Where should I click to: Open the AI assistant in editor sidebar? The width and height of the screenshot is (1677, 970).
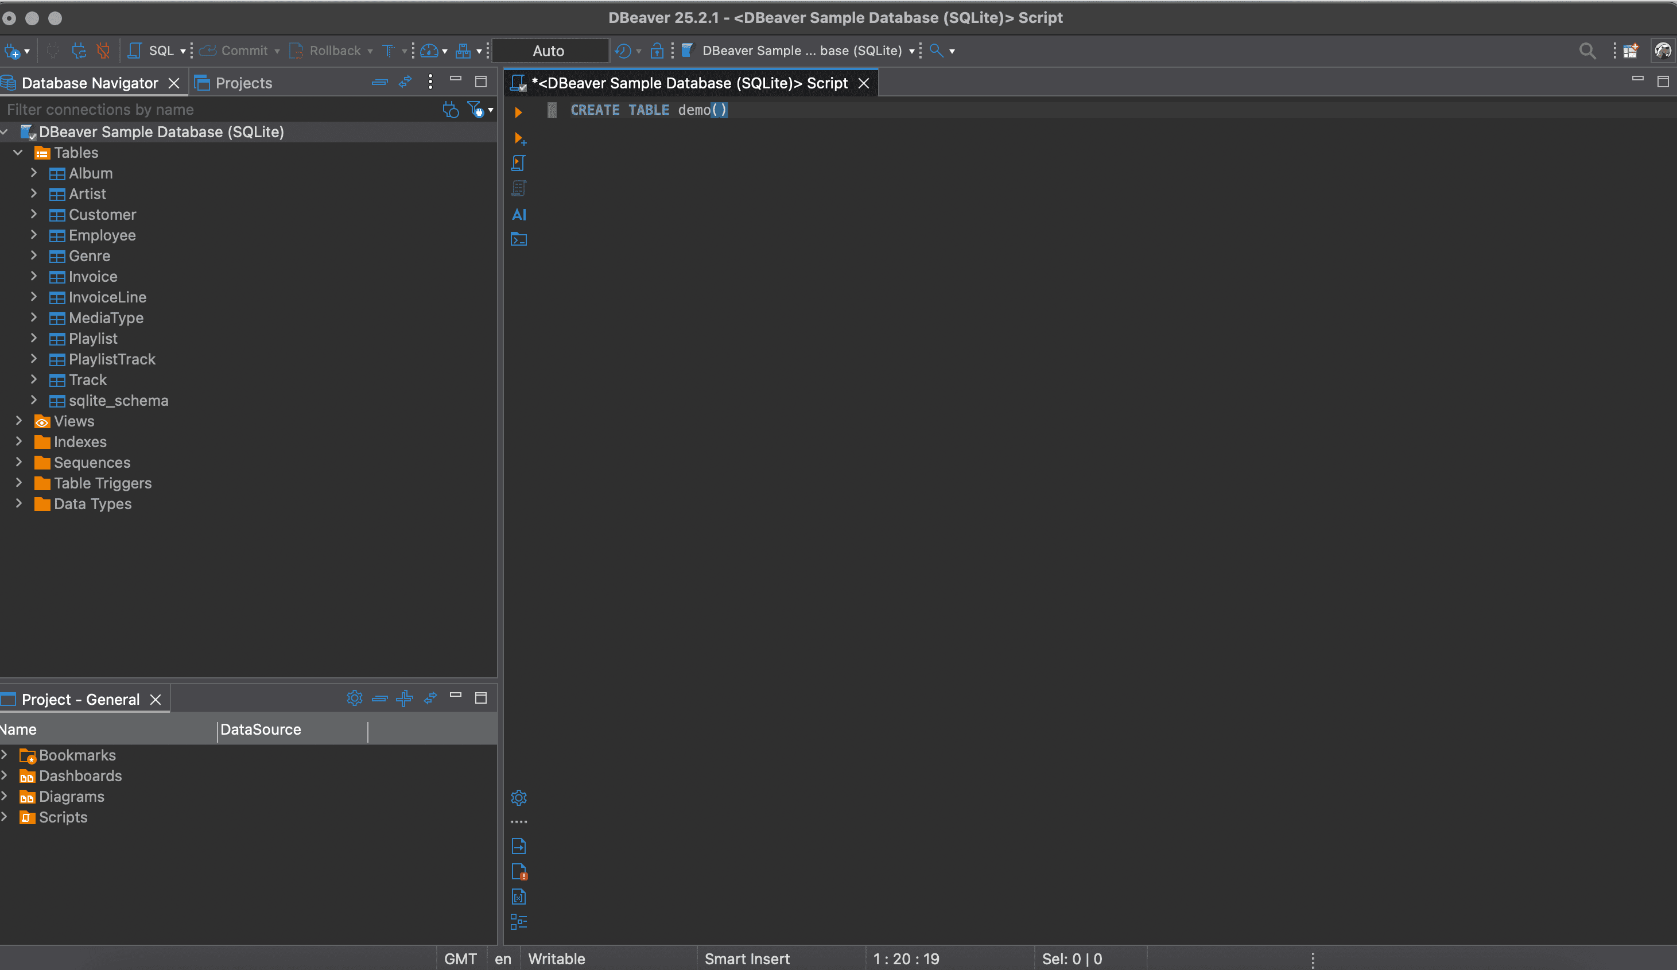pyautogui.click(x=519, y=214)
